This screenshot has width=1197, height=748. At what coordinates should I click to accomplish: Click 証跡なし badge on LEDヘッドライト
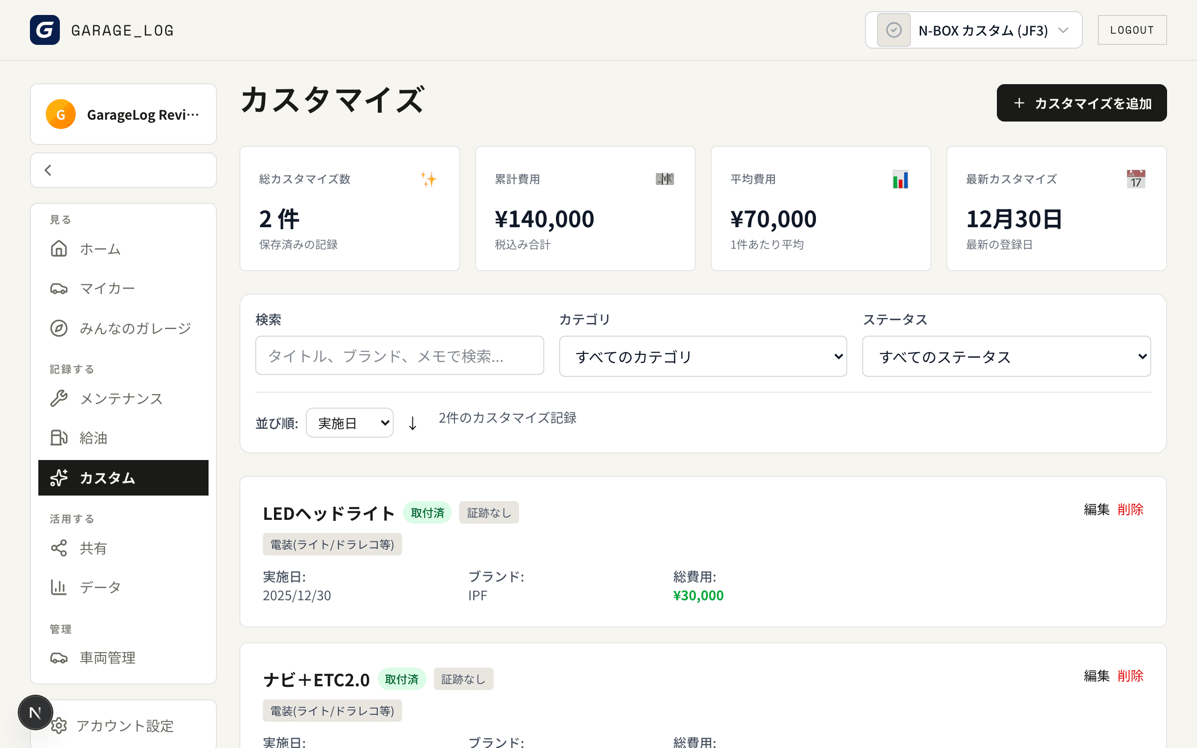click(489, 512)
